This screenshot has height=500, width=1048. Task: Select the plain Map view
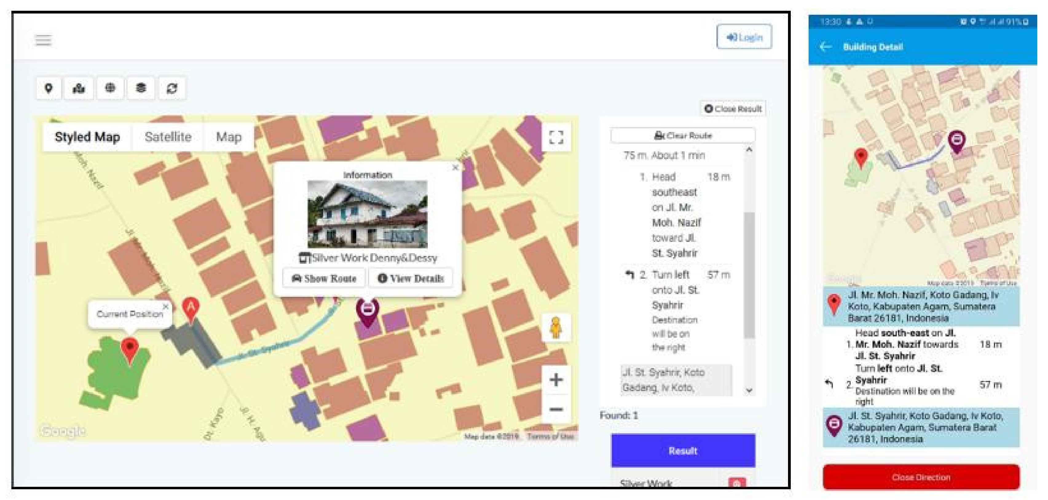click(229, 137)
